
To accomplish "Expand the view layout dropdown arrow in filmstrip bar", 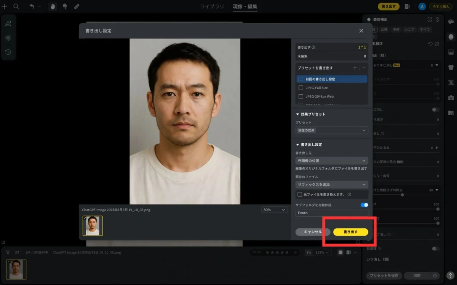I will point(356,252).
